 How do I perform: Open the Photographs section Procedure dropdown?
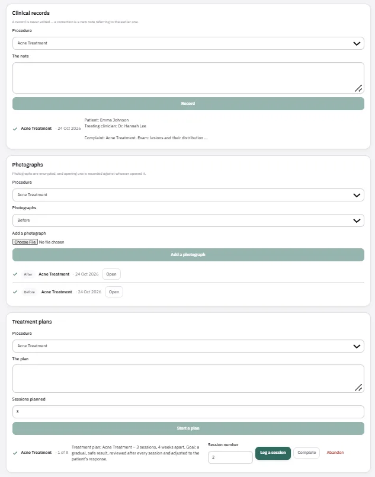188,195
